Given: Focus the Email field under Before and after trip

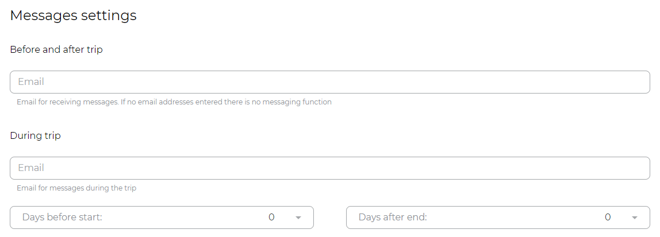Looking at the screenshot, I should coord(330,82).
